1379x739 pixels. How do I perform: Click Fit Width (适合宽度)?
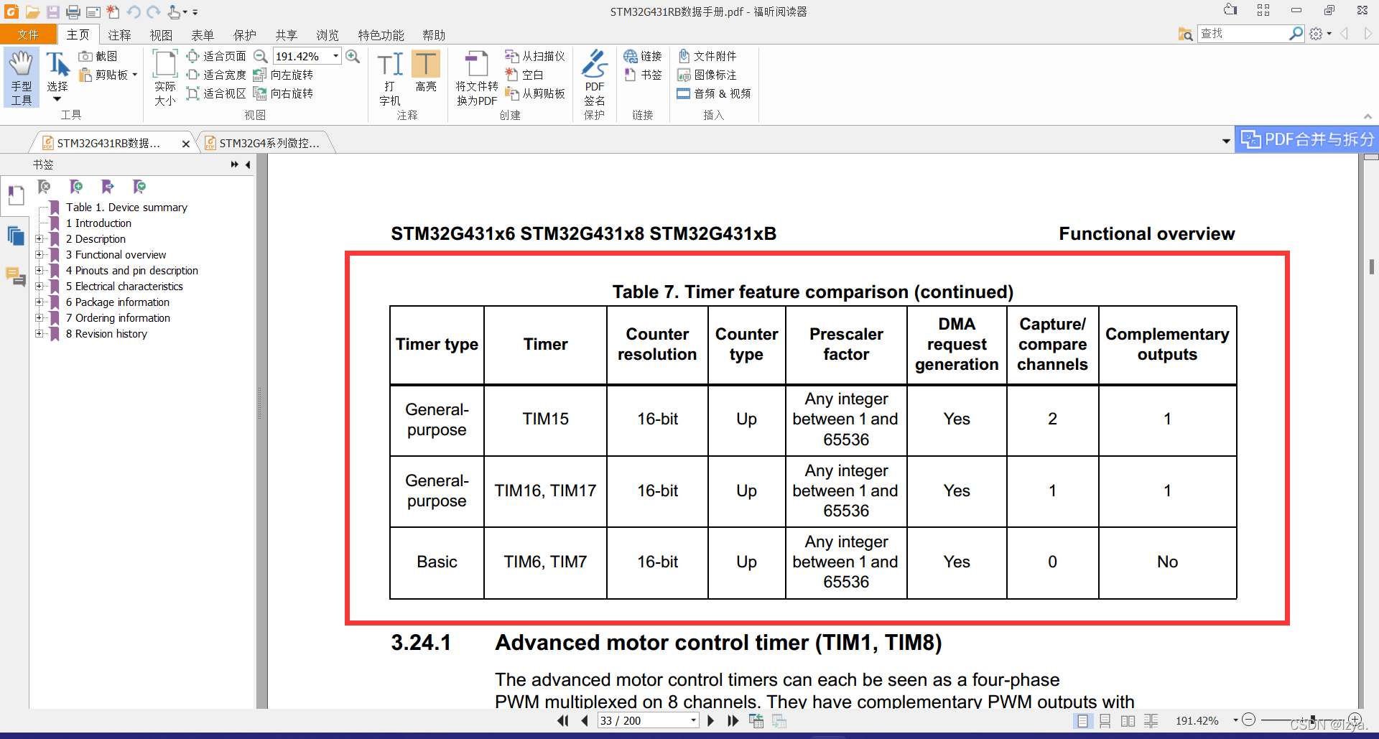[x=216, y=75]
